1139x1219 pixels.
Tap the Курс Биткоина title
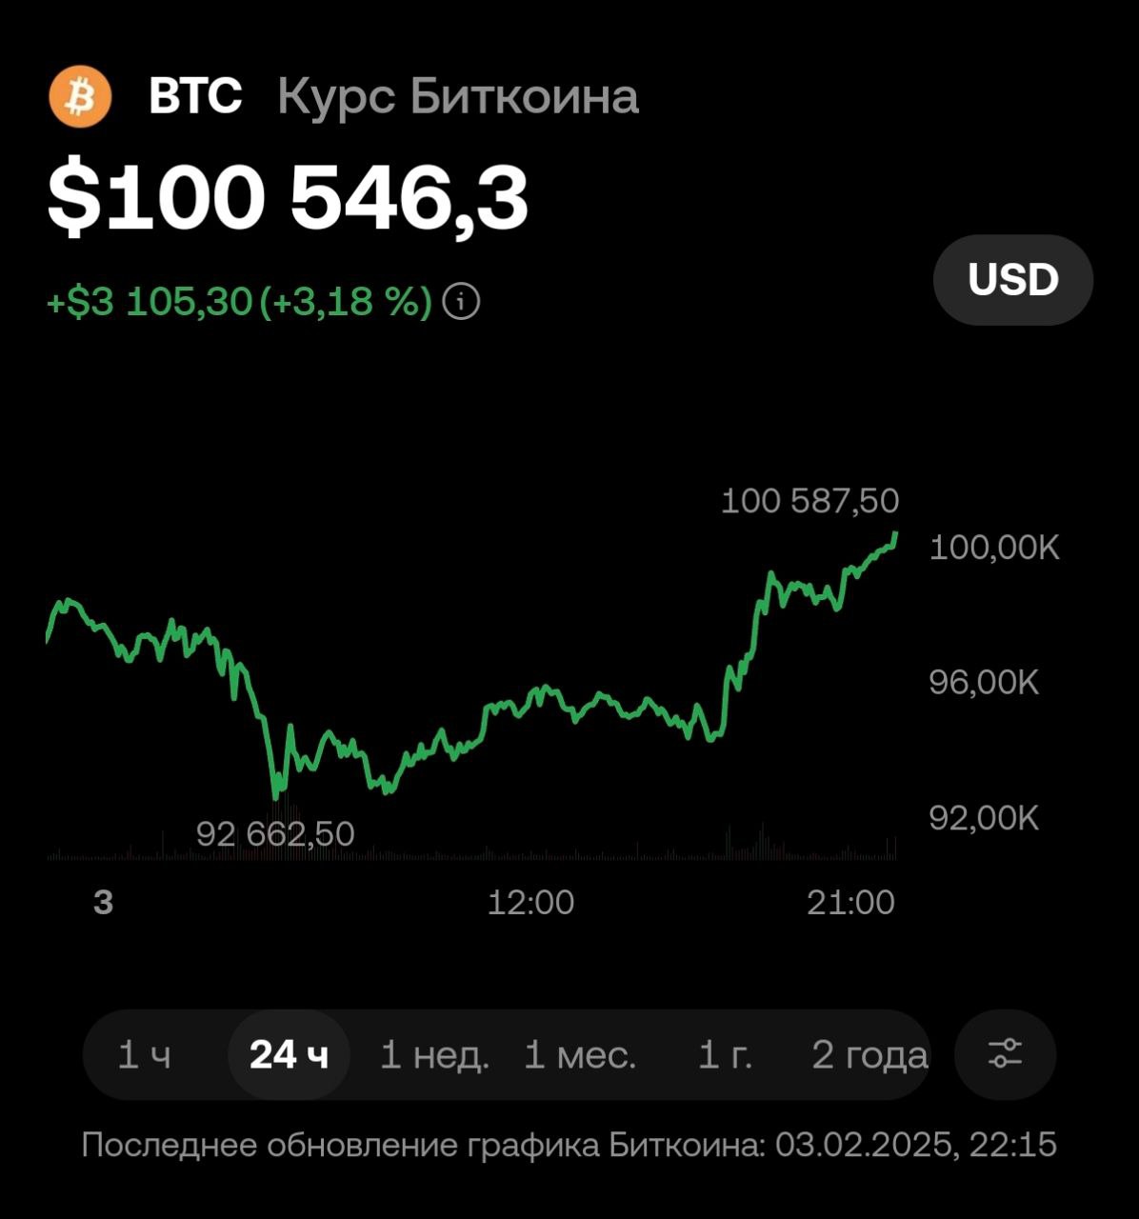458,97
